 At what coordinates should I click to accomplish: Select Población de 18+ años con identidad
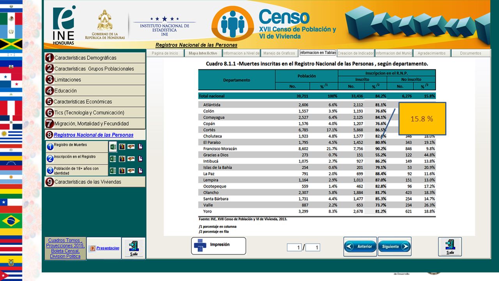(x=76, y=170)
